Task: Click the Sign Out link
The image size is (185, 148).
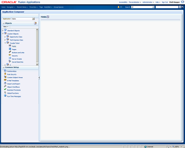Action: click(x=165, y=2)
